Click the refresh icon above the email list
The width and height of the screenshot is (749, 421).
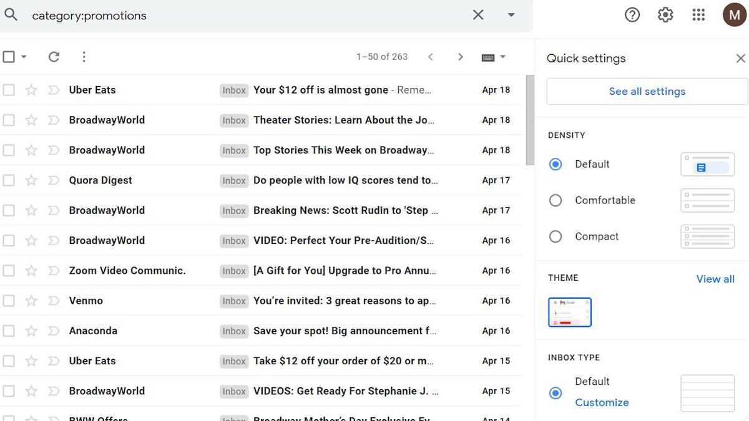point(54,56)
